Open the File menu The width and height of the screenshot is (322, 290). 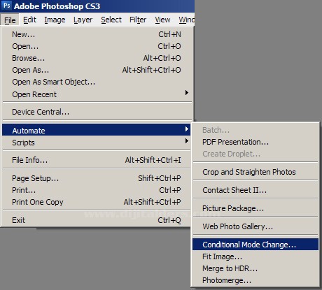10,20
